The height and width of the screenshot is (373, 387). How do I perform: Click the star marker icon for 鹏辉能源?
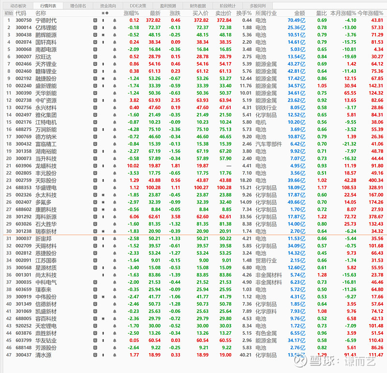coord(103,35)
